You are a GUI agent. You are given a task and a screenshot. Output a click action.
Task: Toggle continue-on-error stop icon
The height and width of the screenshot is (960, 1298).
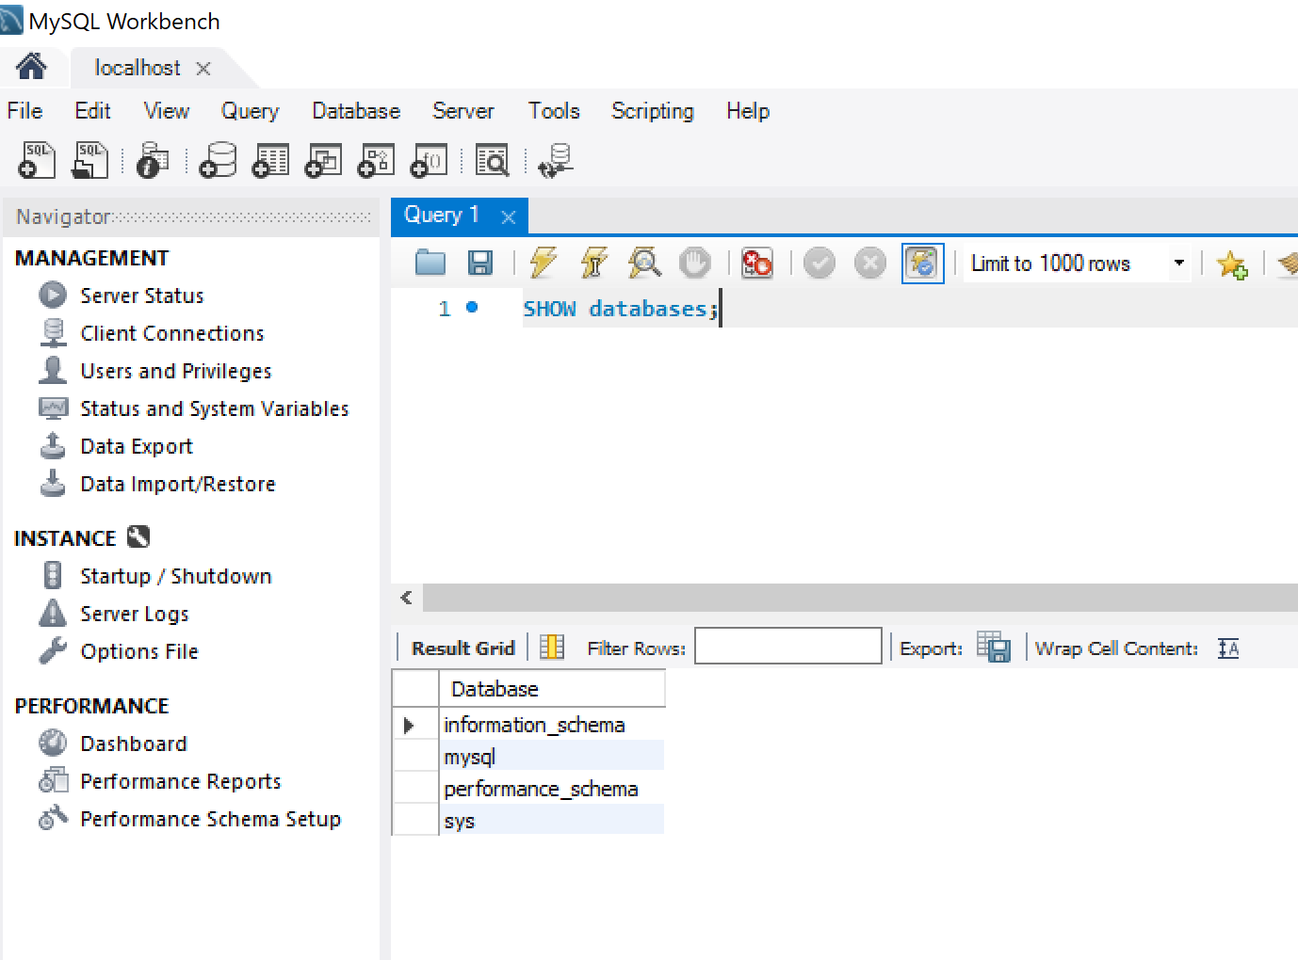757,263
